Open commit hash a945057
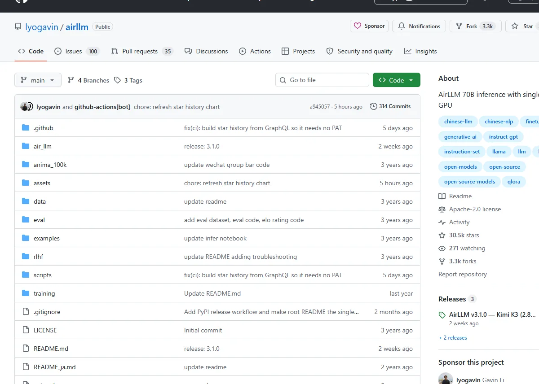Image resolution: width=539 pixels, height=384 pixels. point(320,107)
